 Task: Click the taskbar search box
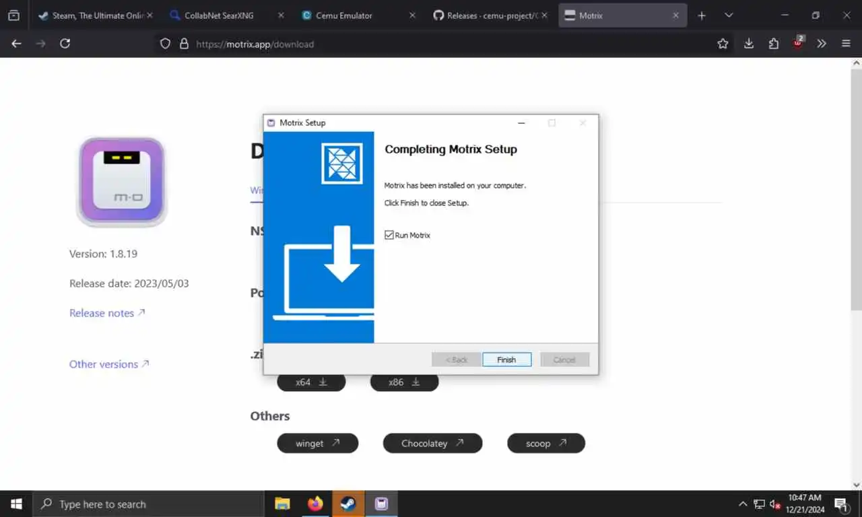(x=148, y=504)
